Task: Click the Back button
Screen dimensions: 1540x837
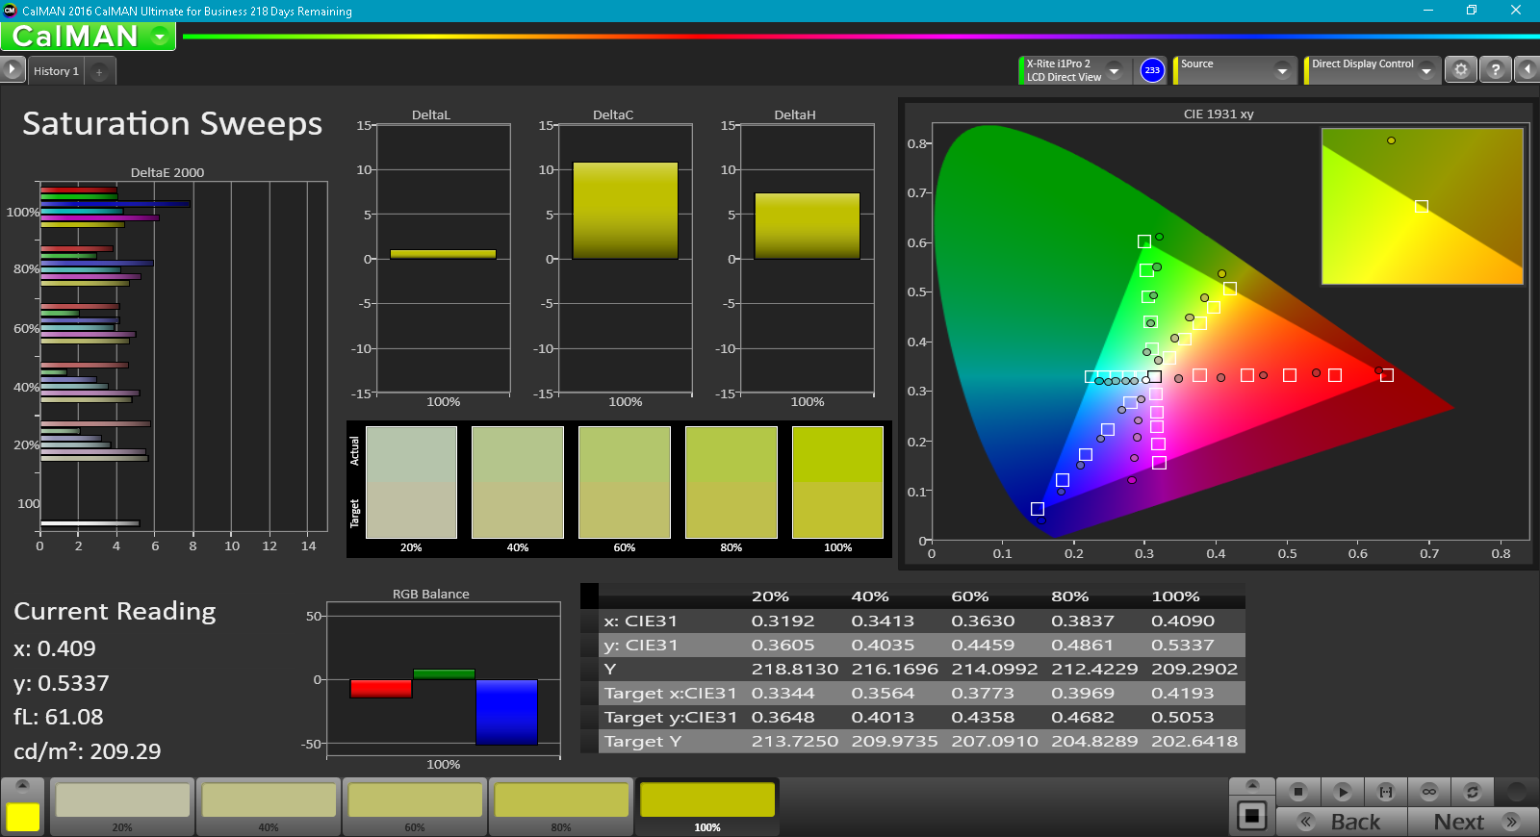Action: (x=1342, y=822)
